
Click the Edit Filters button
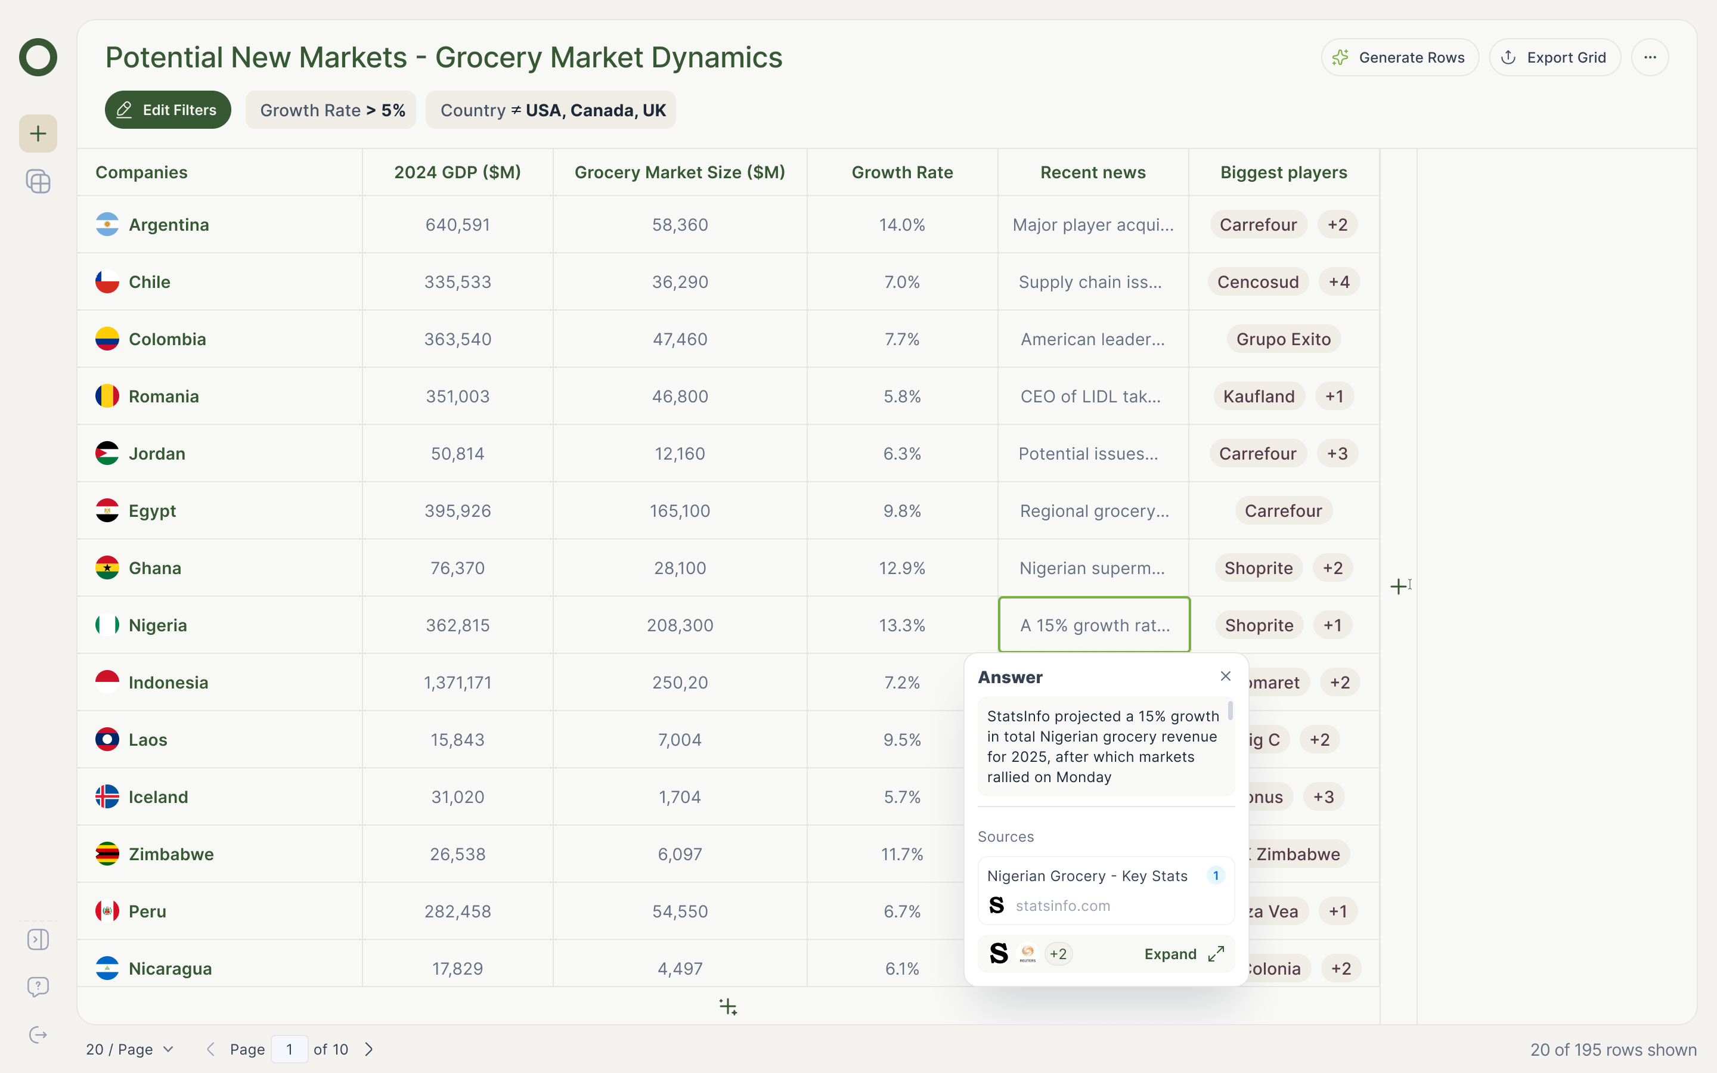[168, 110]
